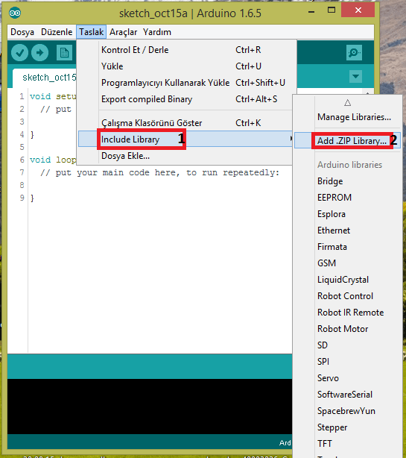Select Kontrol Et / Derle
This screenshot has width=406, height=458.
(x=185, y=50)
